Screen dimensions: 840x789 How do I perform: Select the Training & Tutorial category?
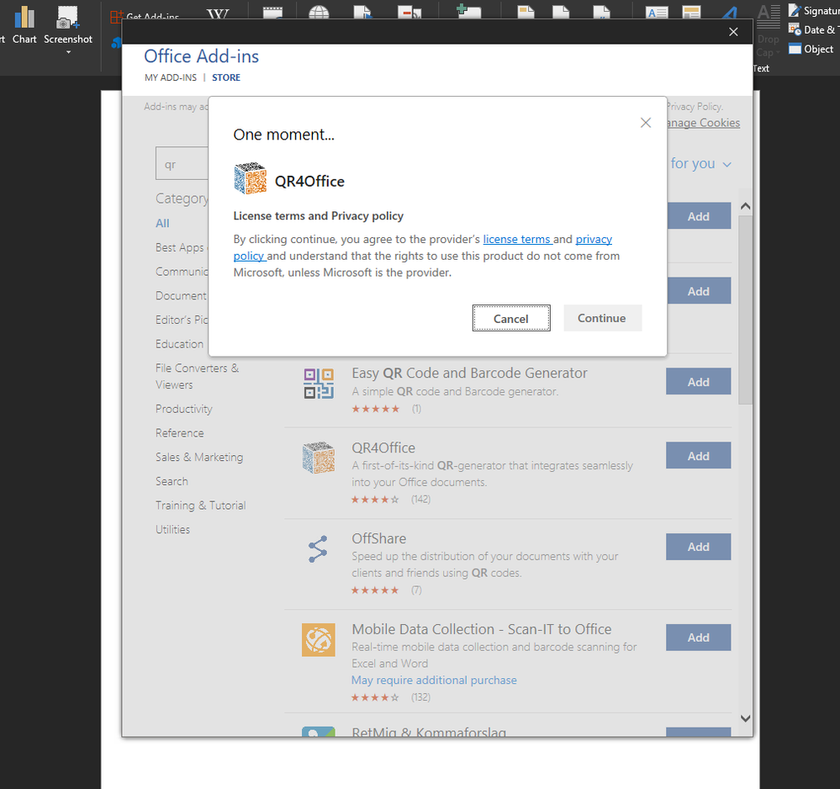(201, 506)
